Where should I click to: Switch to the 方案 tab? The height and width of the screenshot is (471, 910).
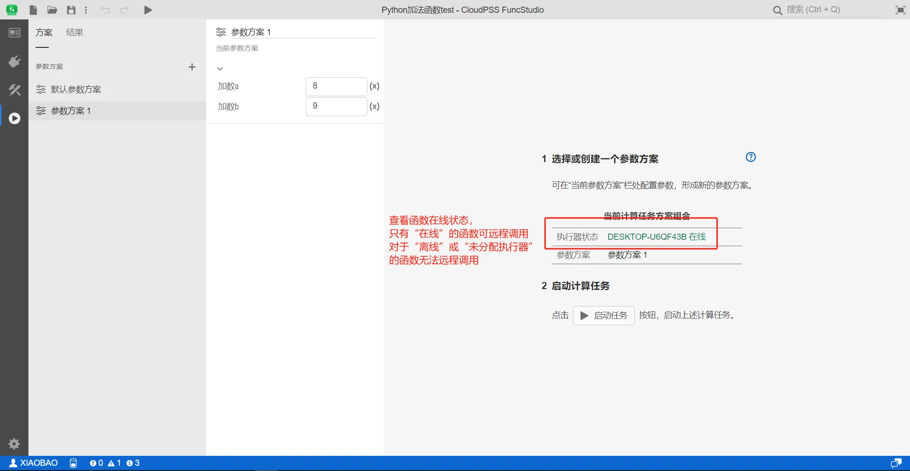pos(44,32)
